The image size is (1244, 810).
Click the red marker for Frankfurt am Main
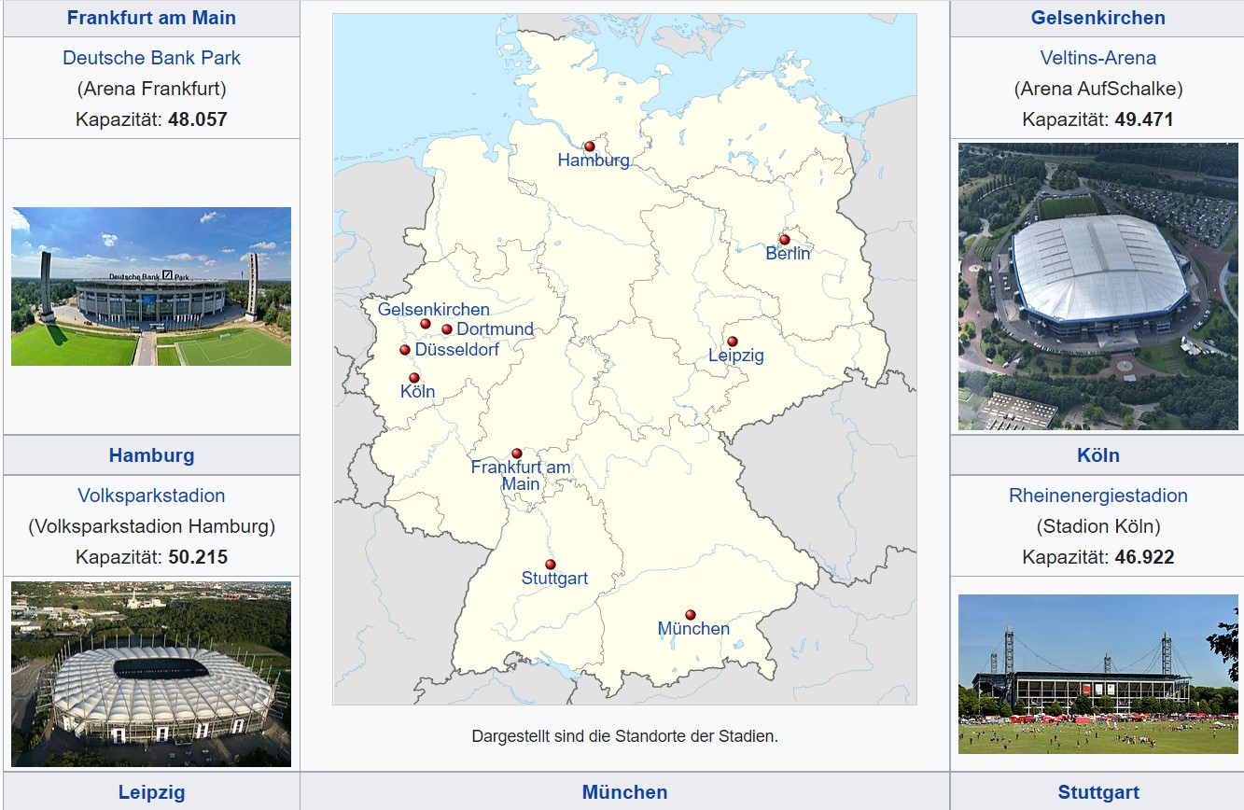(517, 454)
